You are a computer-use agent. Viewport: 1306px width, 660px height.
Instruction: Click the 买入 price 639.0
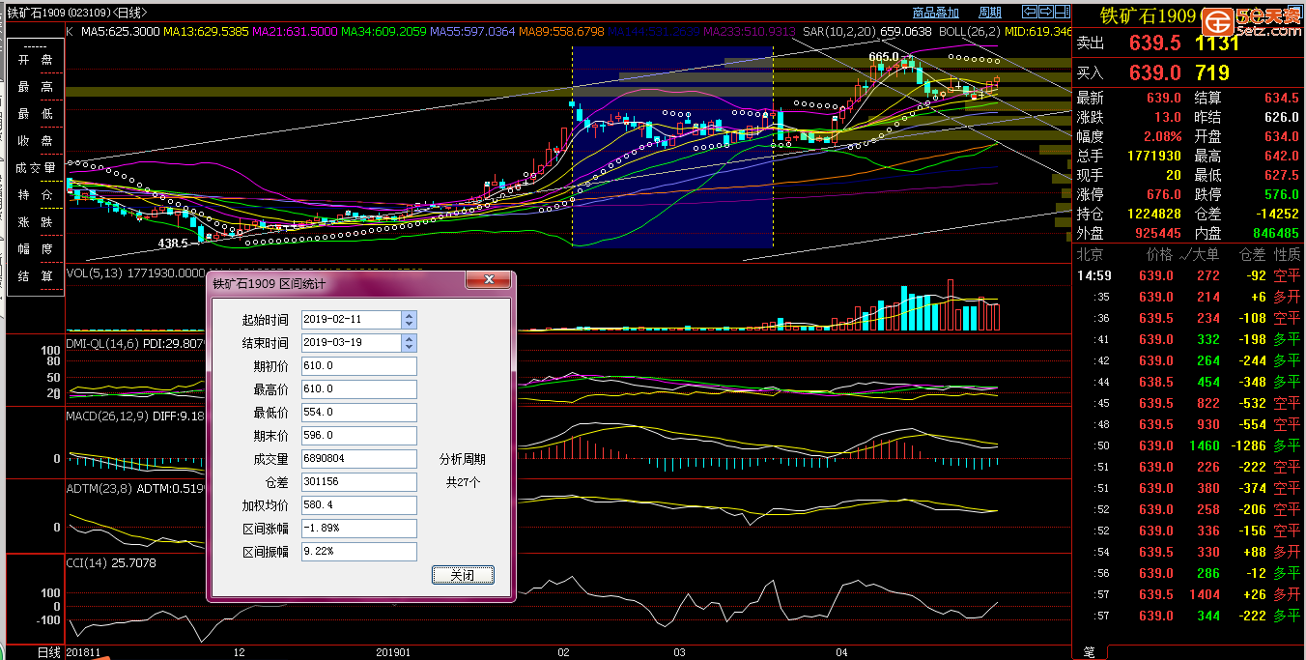click(x=1154, y=72)
